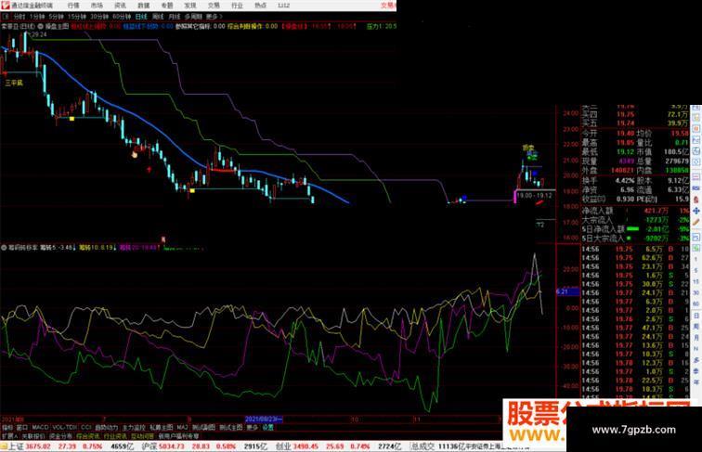Click the 窗口 tab in indicator bar
The height and width of the screenshot is (452, 702).
[x=22, y=428]
